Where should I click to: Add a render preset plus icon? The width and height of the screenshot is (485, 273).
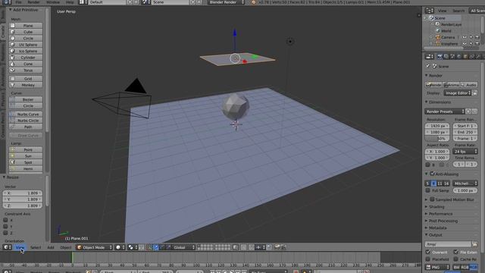tap(468, 111)
